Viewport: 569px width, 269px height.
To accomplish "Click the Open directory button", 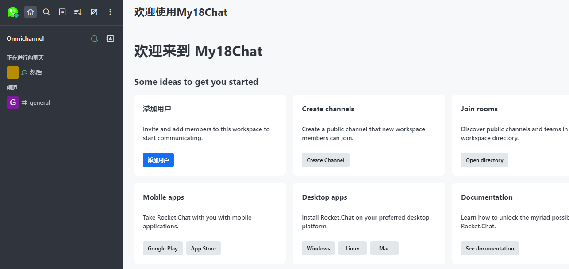I will (484, 160).
